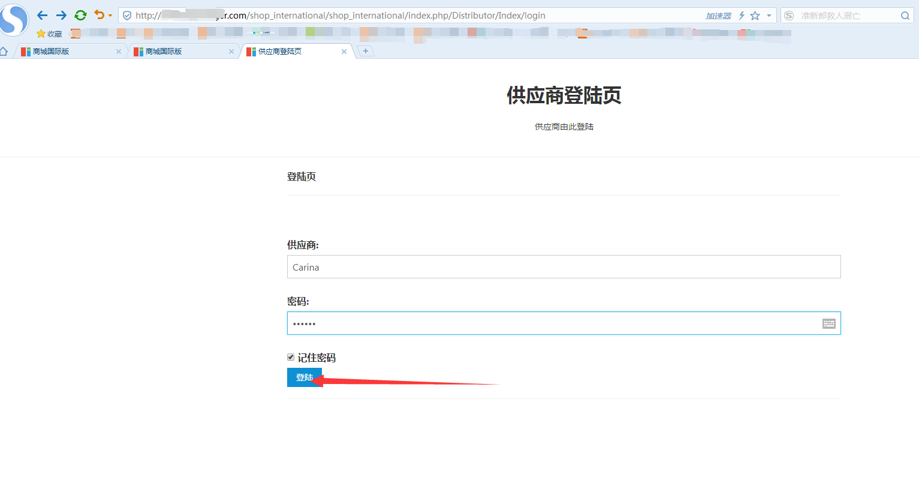The width and height of the screenshot is (919, 483).
Task: Click the 供应商登陆页 page heading
Action: coord(564,95)
